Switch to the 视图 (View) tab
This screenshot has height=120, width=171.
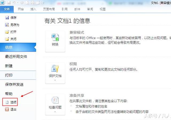(103, 9)
